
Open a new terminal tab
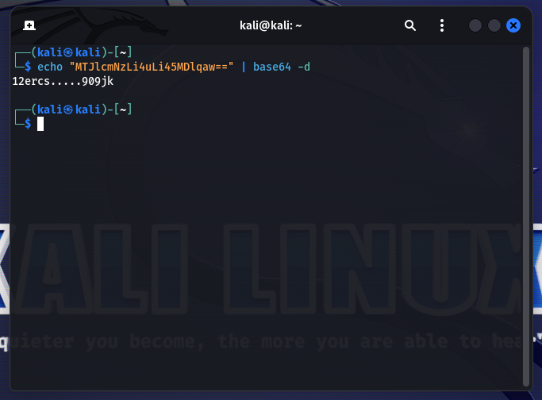[x=29, y=25]
